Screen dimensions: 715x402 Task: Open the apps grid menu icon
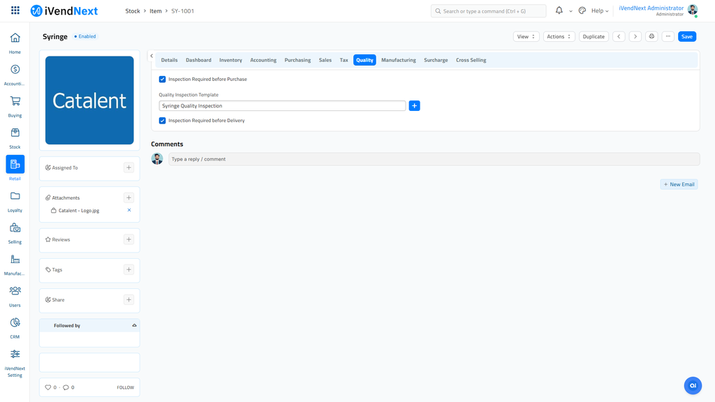[15, 11]
